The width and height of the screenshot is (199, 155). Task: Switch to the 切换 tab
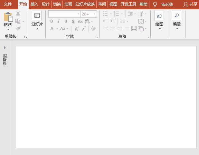pyautogui.click(x=57, y=4)
